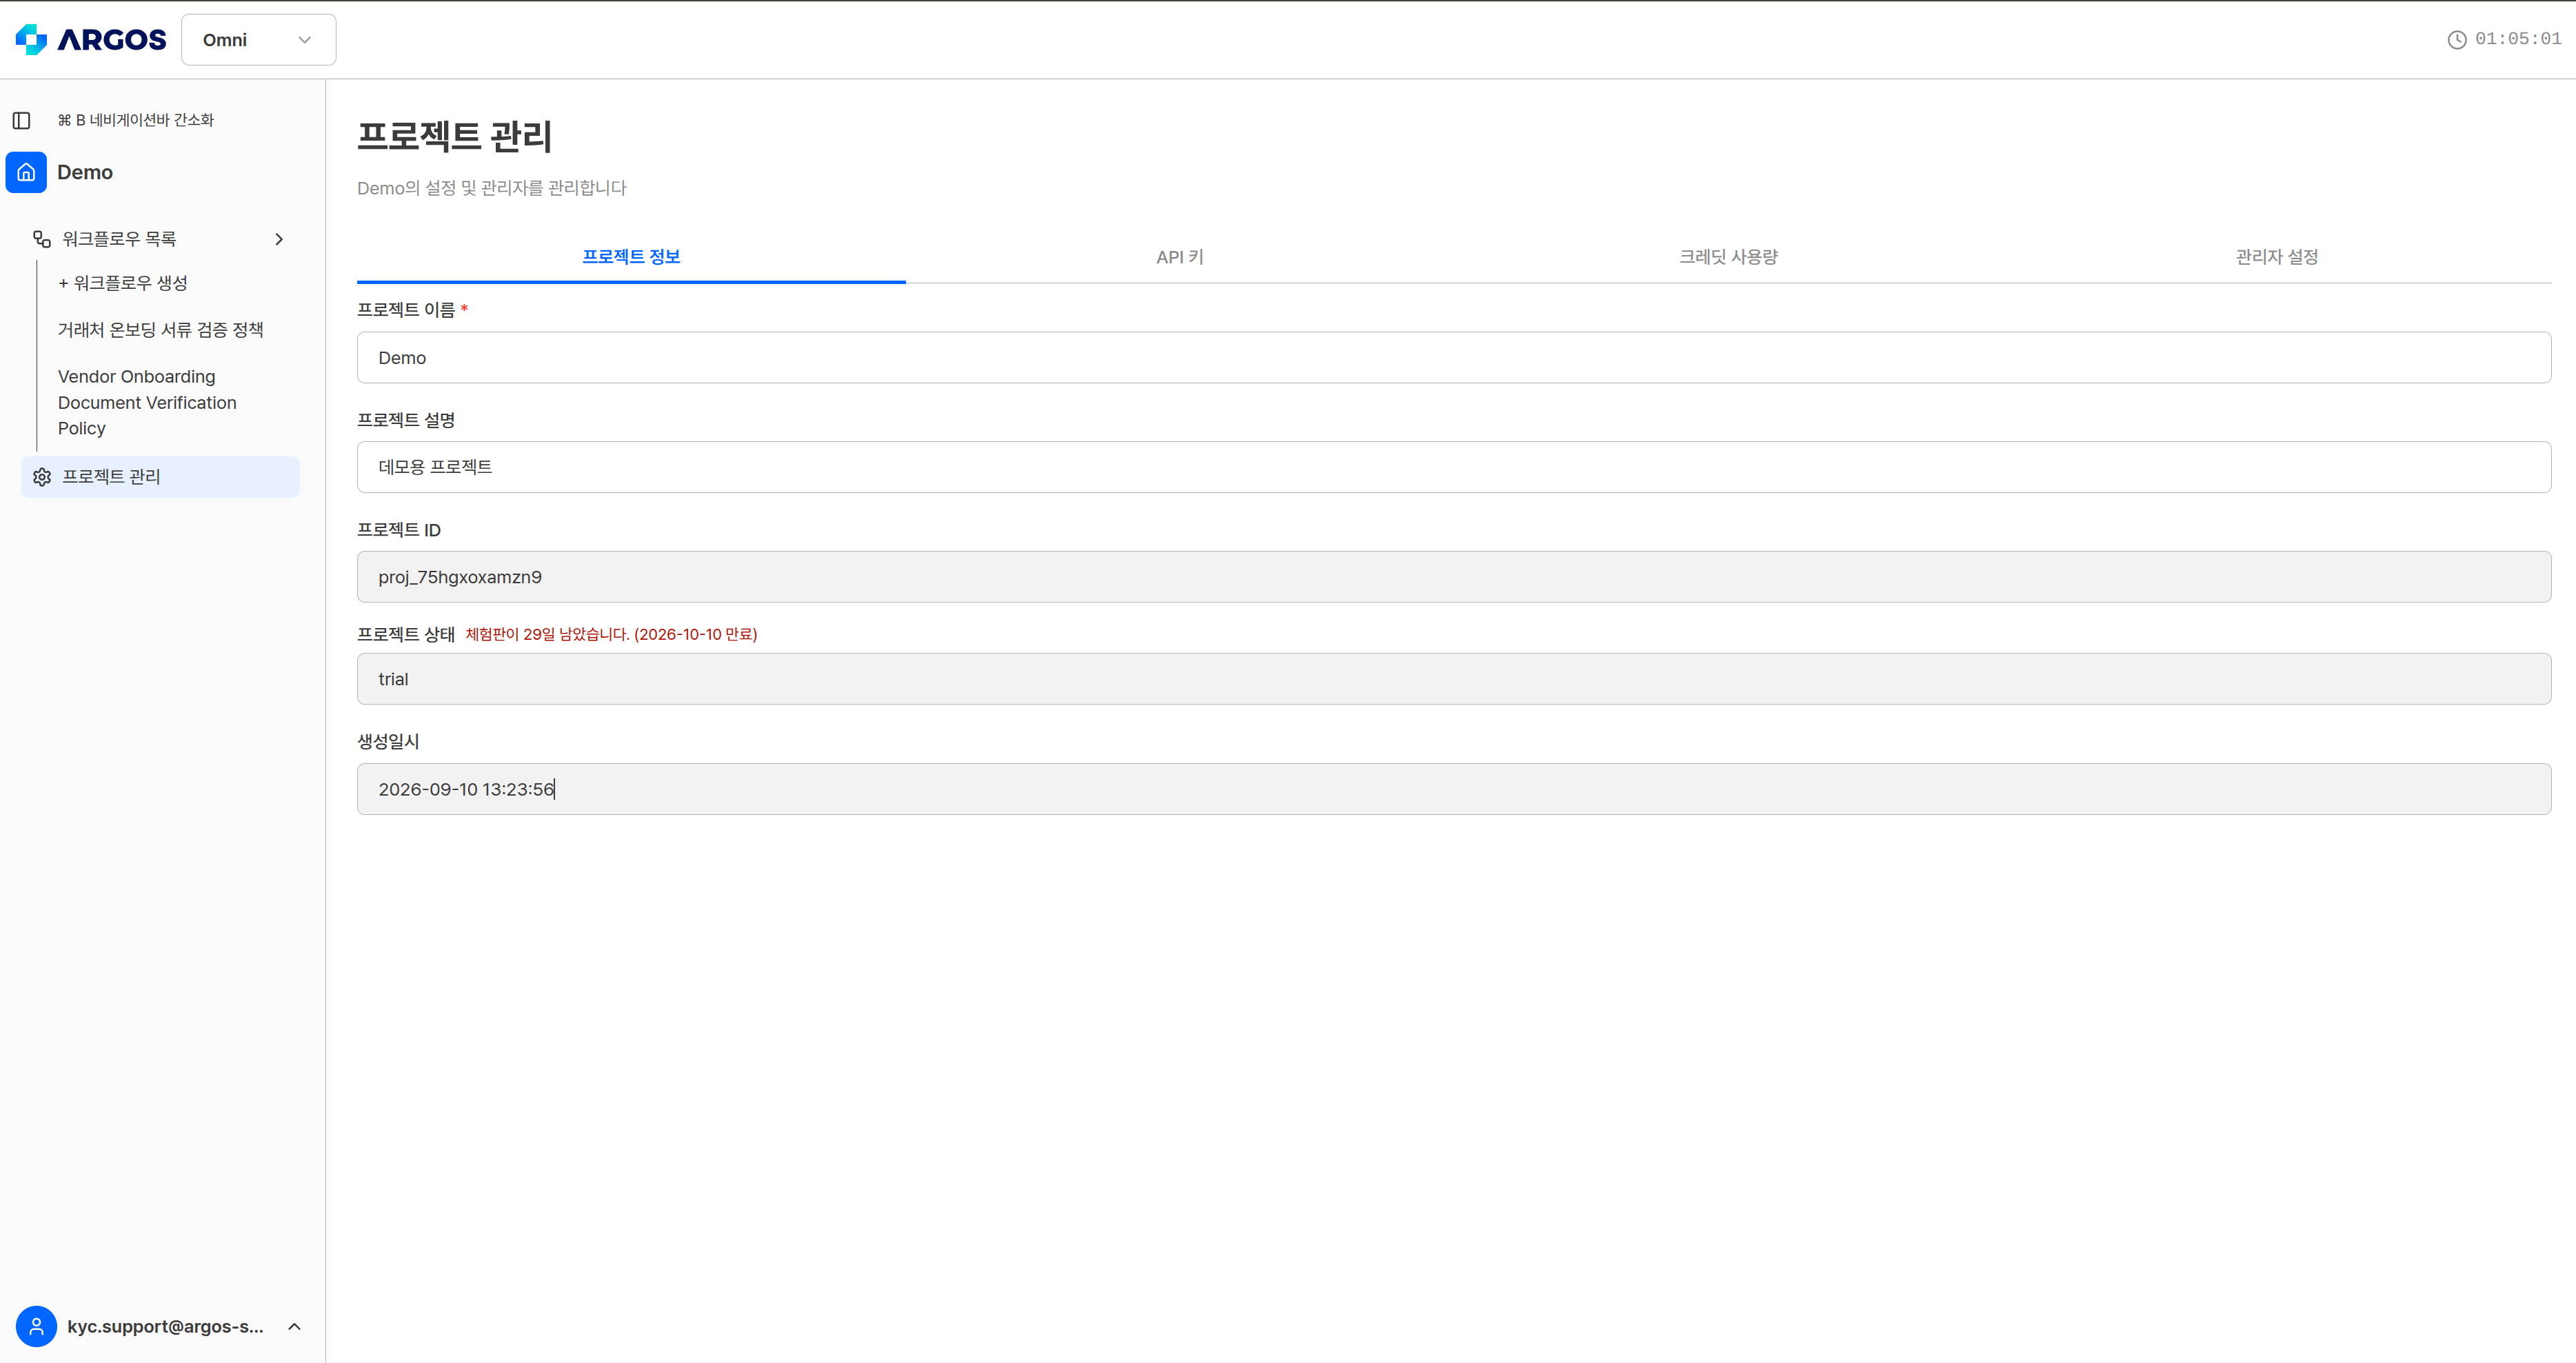This screenshot has width=2576, height=1363.
Task: Click the 프로젝트 이름 input field
Action: click(1454, 357)
